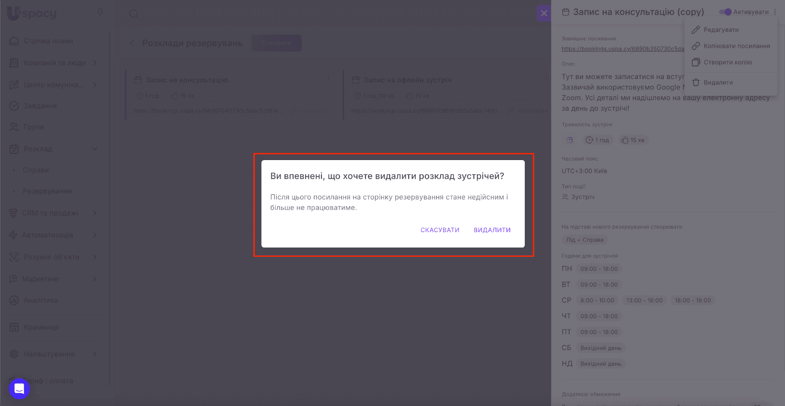
Task: Open the Групи groups section
Action: [x=34, y=127]
